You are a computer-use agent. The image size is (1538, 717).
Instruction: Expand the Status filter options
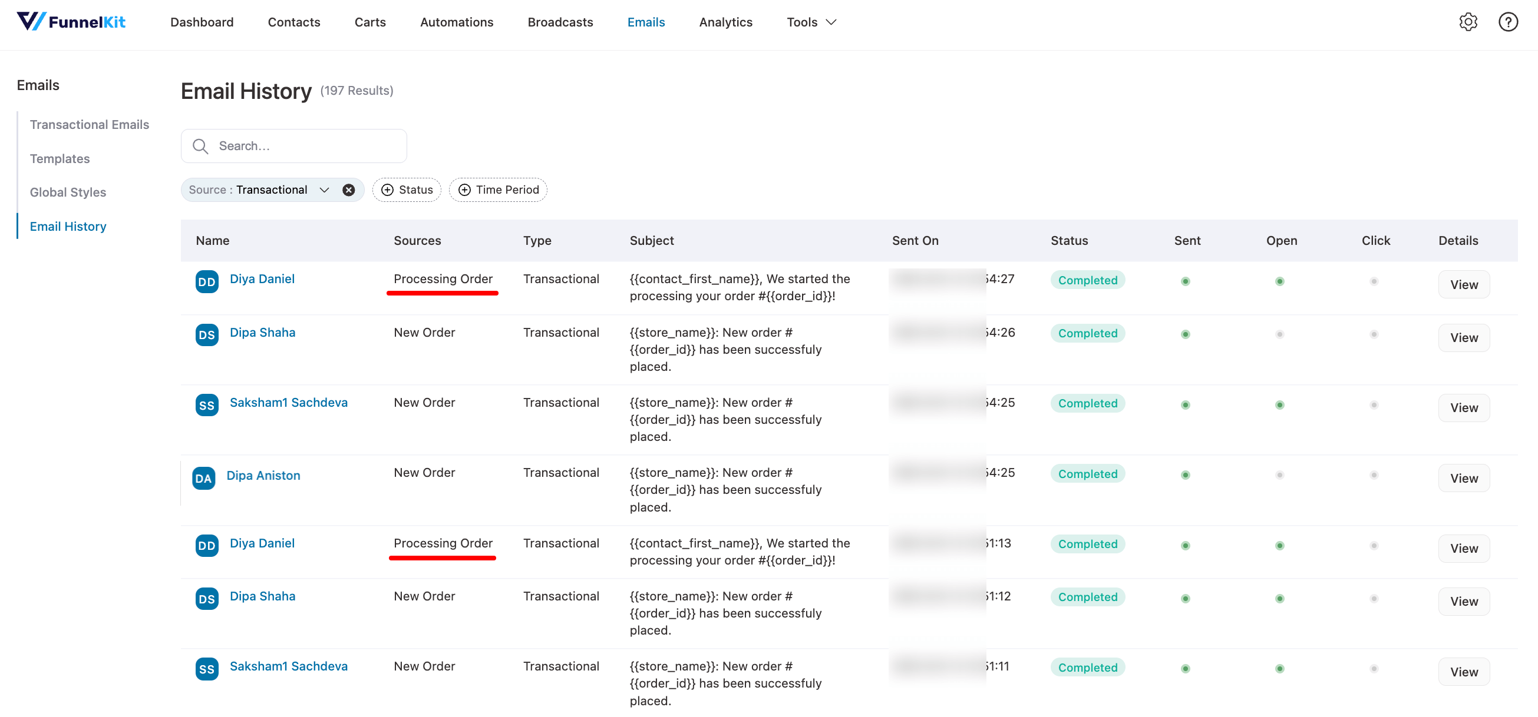(407, 190)
